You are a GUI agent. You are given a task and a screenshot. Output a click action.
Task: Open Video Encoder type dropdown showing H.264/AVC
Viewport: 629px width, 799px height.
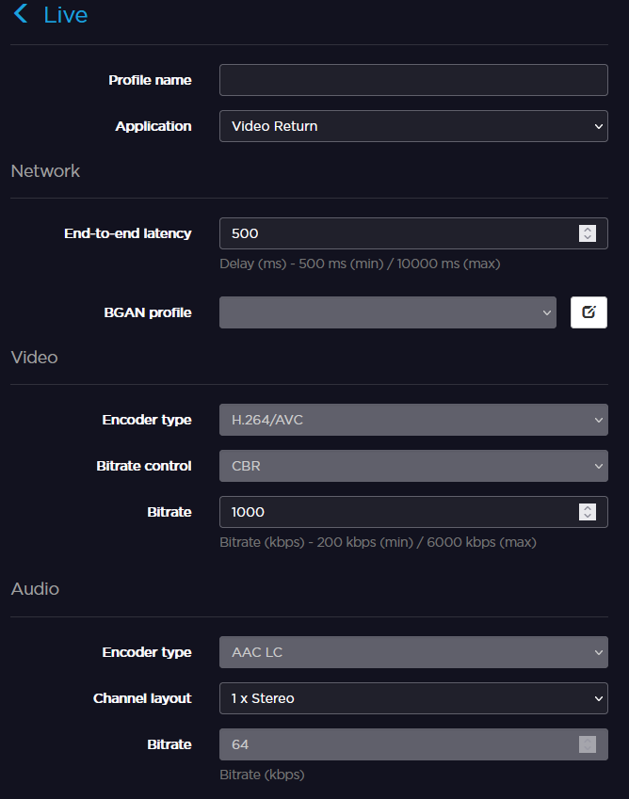pyautogui.click(x=412, y=420)
